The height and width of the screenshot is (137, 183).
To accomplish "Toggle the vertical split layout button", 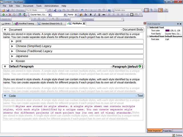I will pos(155,10).
